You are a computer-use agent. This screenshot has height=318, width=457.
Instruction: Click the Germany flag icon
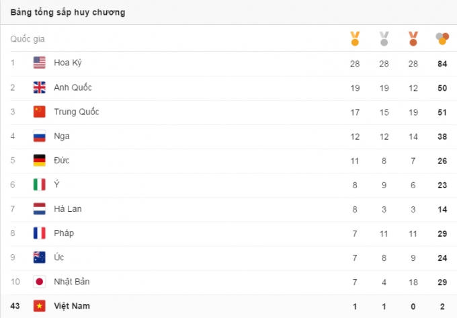pos(40,160)
